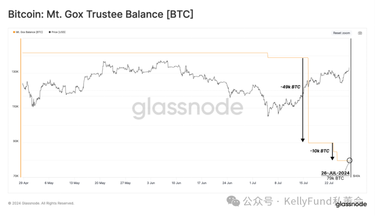Click the Glassnode copyright notice
The height and width of the screenshot is (216, 375).
coord(41,203)
